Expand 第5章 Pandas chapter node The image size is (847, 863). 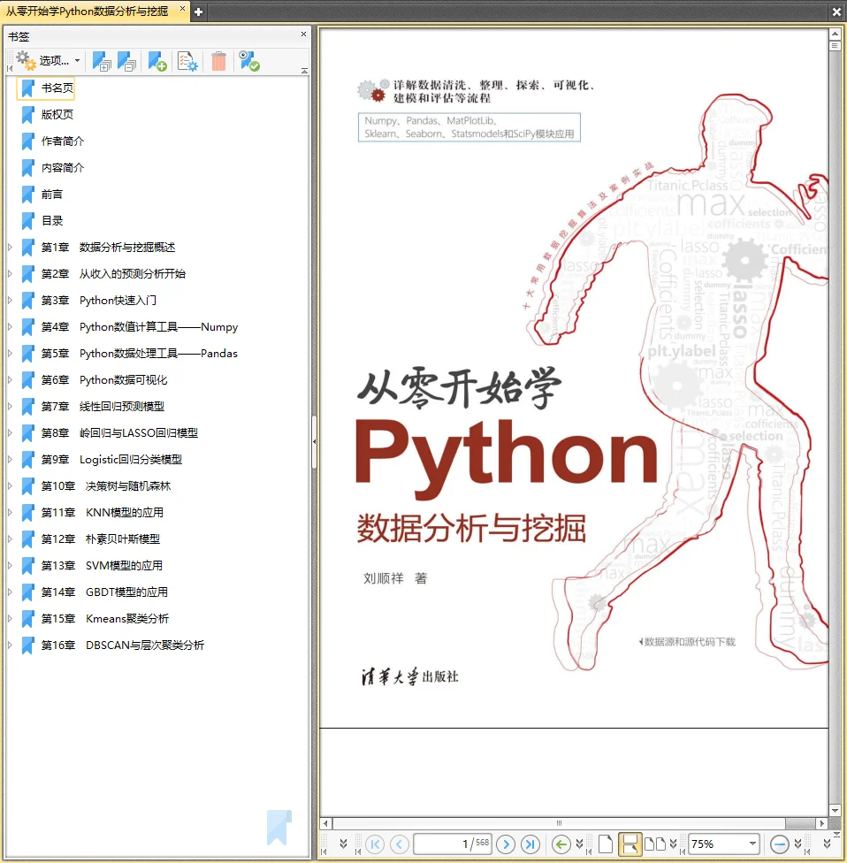coord(10,354)
